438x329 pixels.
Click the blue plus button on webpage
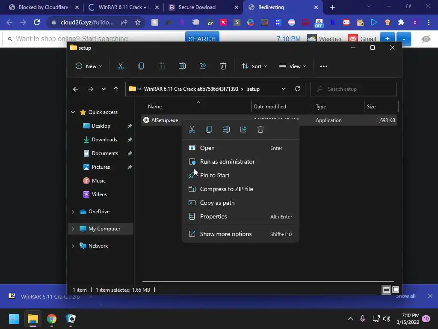pyautogui.click(x=387, y=39)
